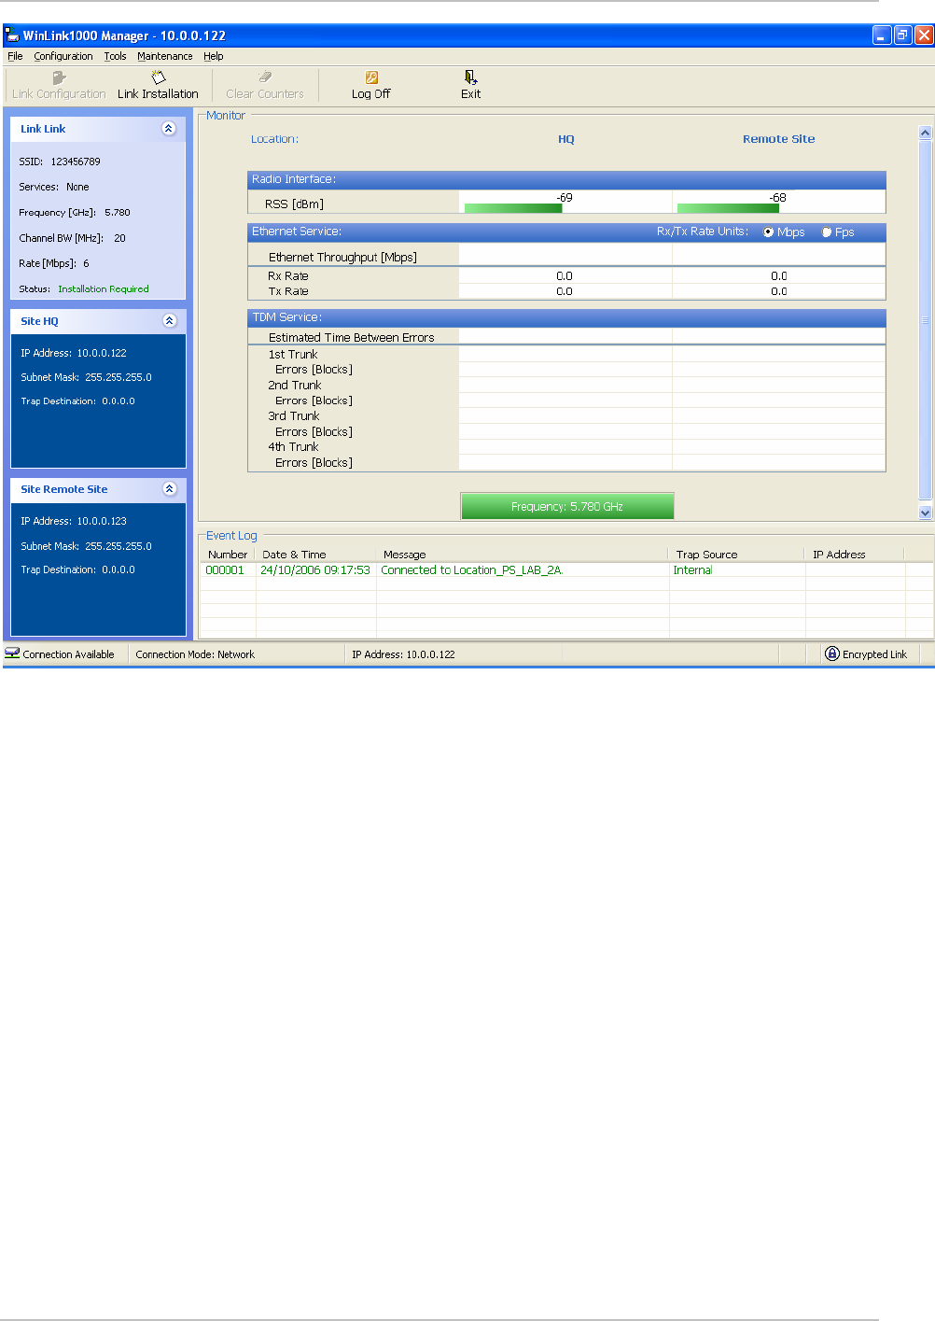935x1321 pixels.
Task: Open the Help menu
Action: 214,56
